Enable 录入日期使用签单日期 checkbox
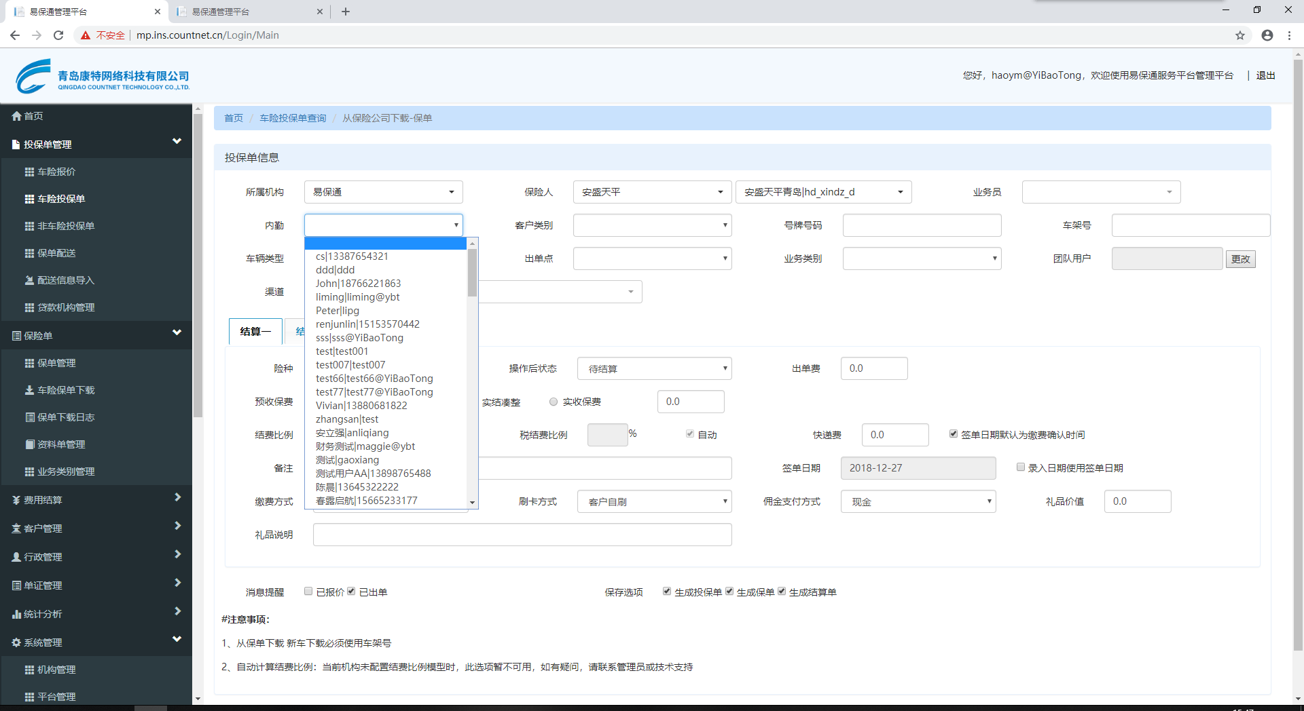Screen dimensions: 1304x711 [1020, 467]
